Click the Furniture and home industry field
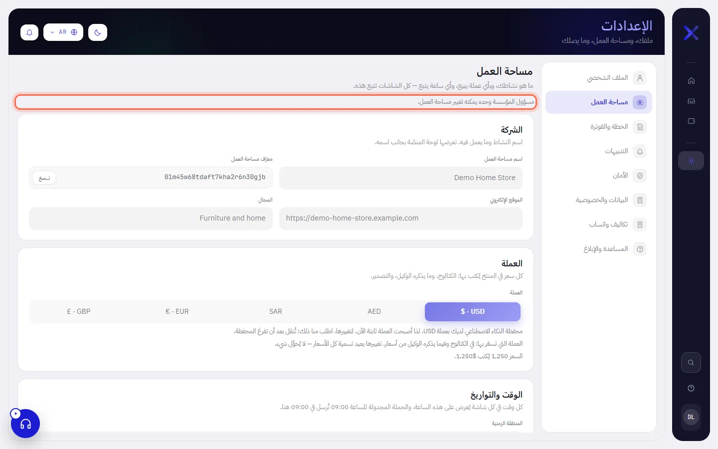 (x=151, y=219)
